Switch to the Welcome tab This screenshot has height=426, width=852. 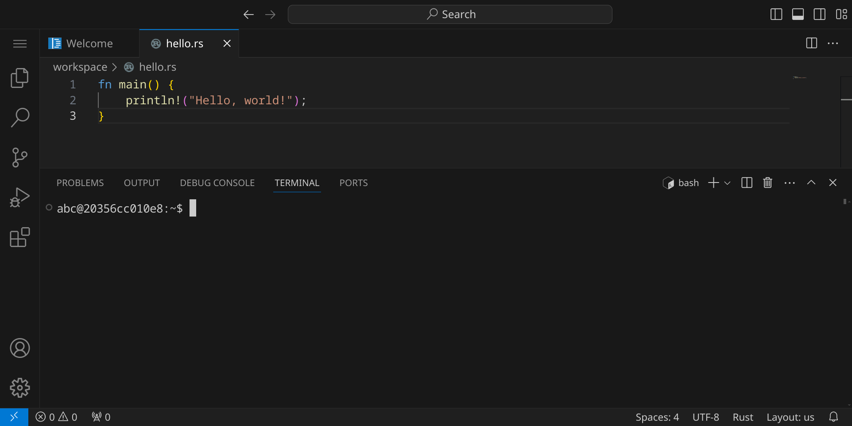[x=89, y=43]
